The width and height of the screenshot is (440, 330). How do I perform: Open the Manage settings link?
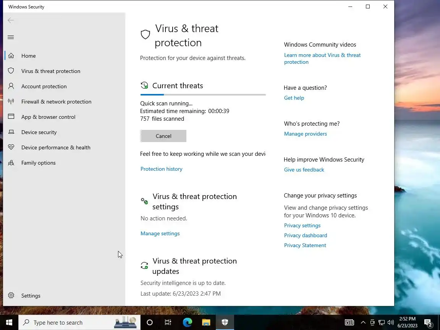pyautogui.click(x=160, y=233)
